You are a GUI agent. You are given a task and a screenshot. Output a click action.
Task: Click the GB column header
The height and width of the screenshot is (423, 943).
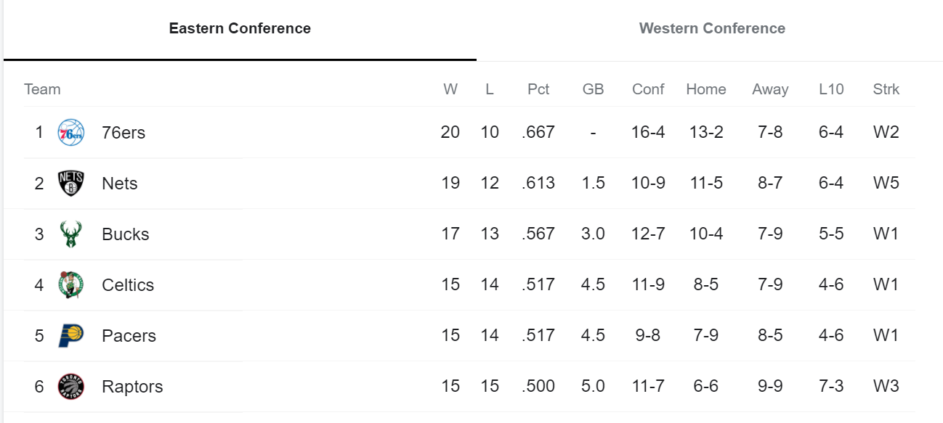[593, 89]
